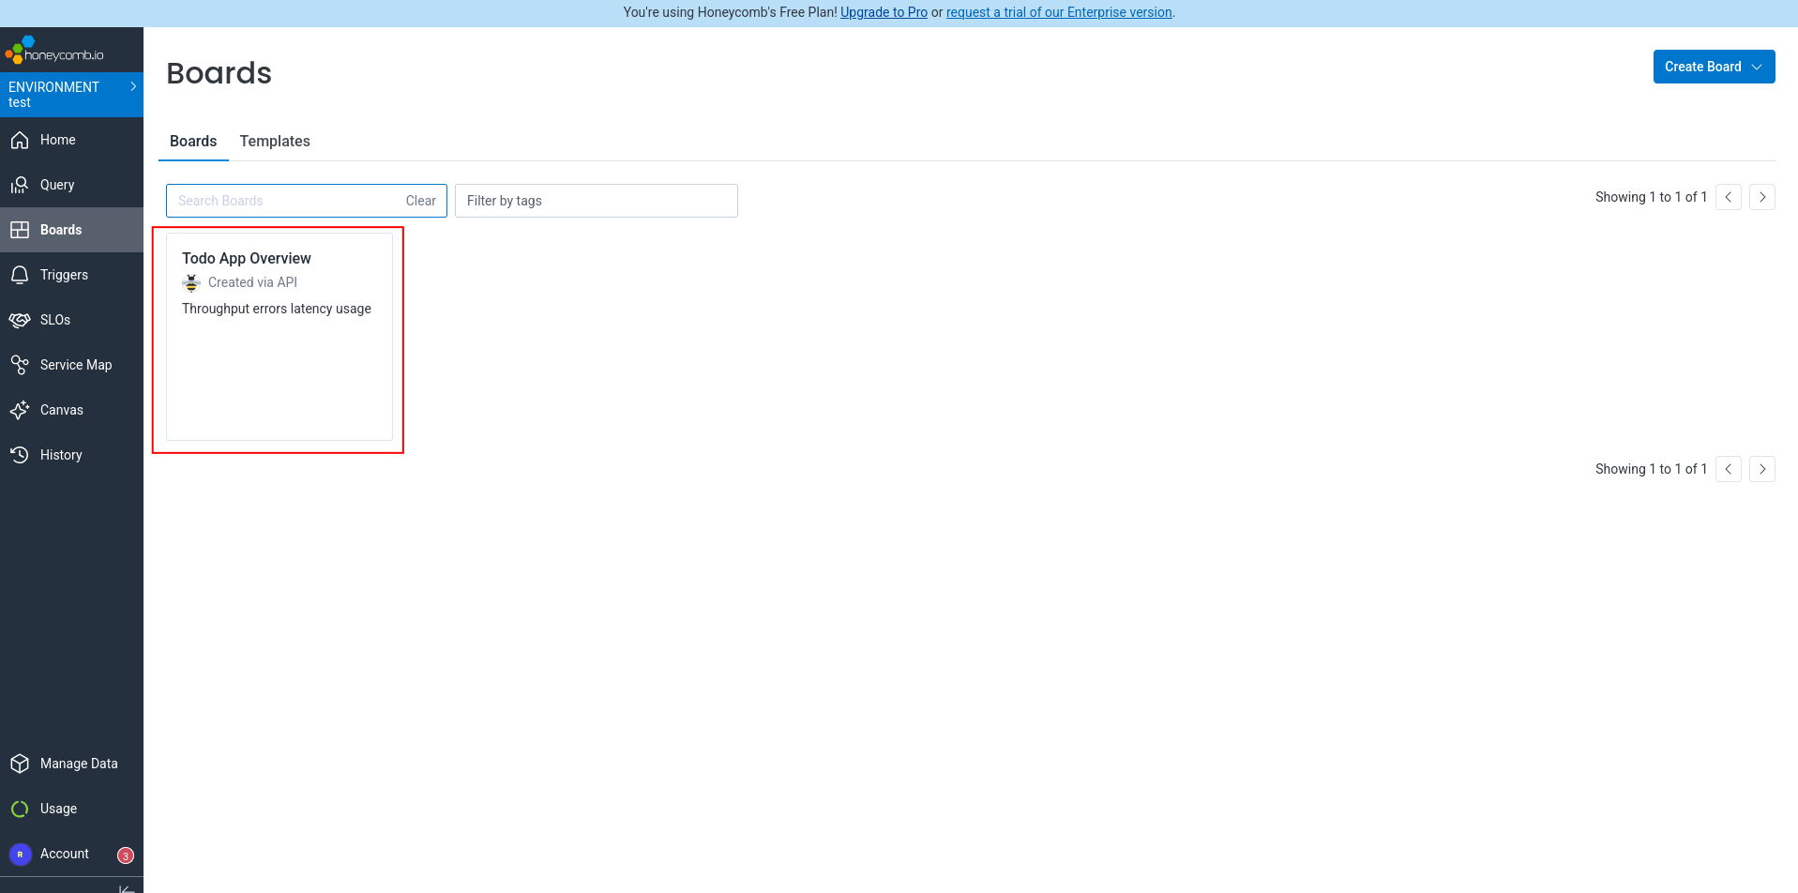Go to next page using top pagination arrow

(1761, 197)
